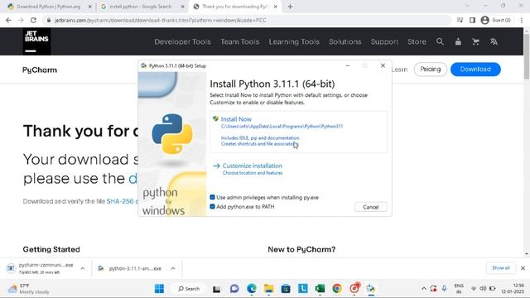Reload the page with the refresh icon
Image resolution: width=530 pixels, height=298 pixels.
pyautogui.click(x=33, y=20)
